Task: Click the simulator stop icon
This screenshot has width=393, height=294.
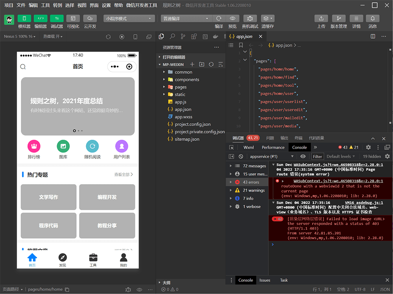Action: (122, 37)
